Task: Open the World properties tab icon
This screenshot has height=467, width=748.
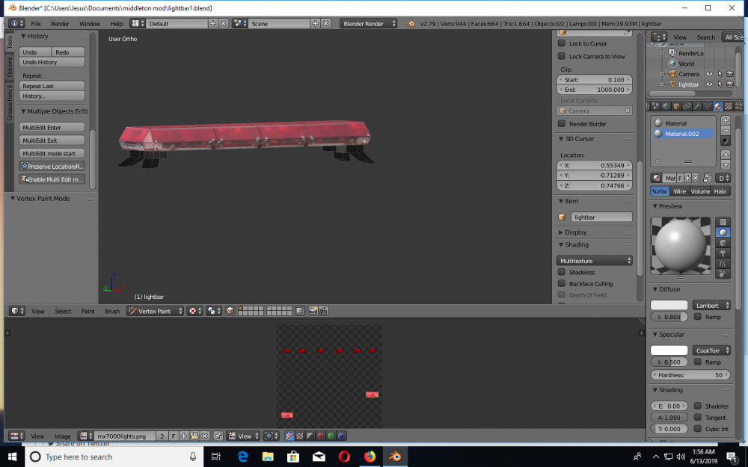Action: click(666, 106)
